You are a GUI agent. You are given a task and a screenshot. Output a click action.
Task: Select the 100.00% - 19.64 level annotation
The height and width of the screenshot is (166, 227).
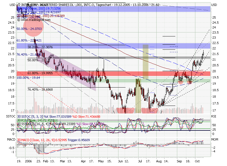[28, 77]
